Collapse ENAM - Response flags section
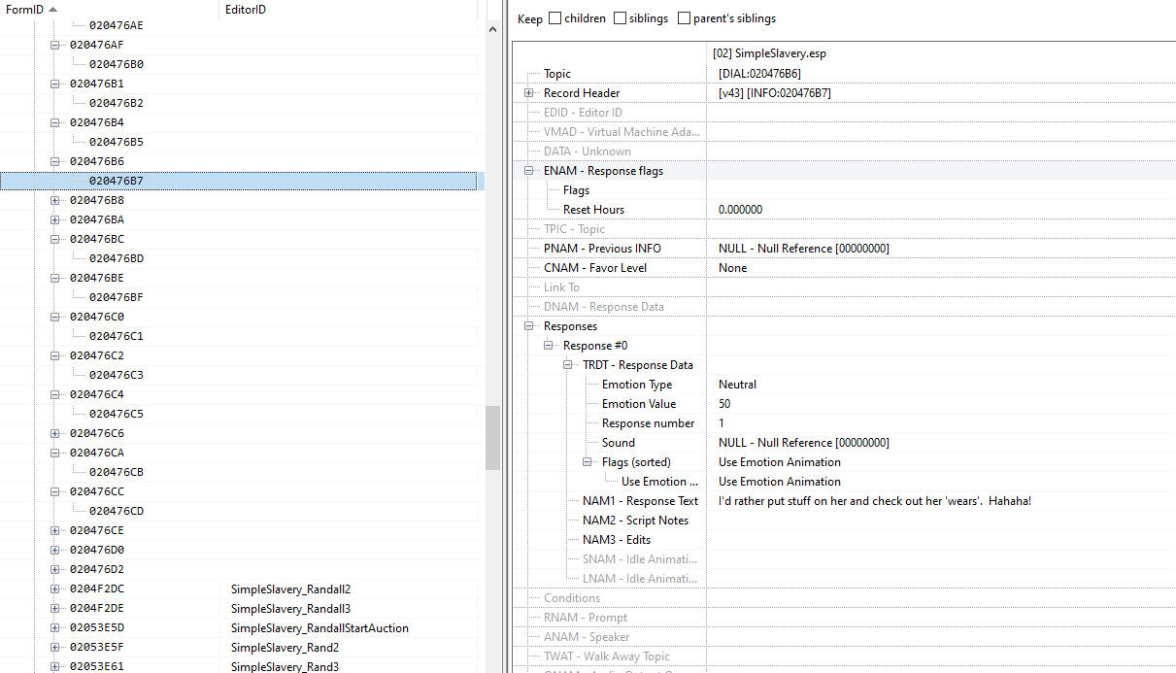 click(529, 171)
